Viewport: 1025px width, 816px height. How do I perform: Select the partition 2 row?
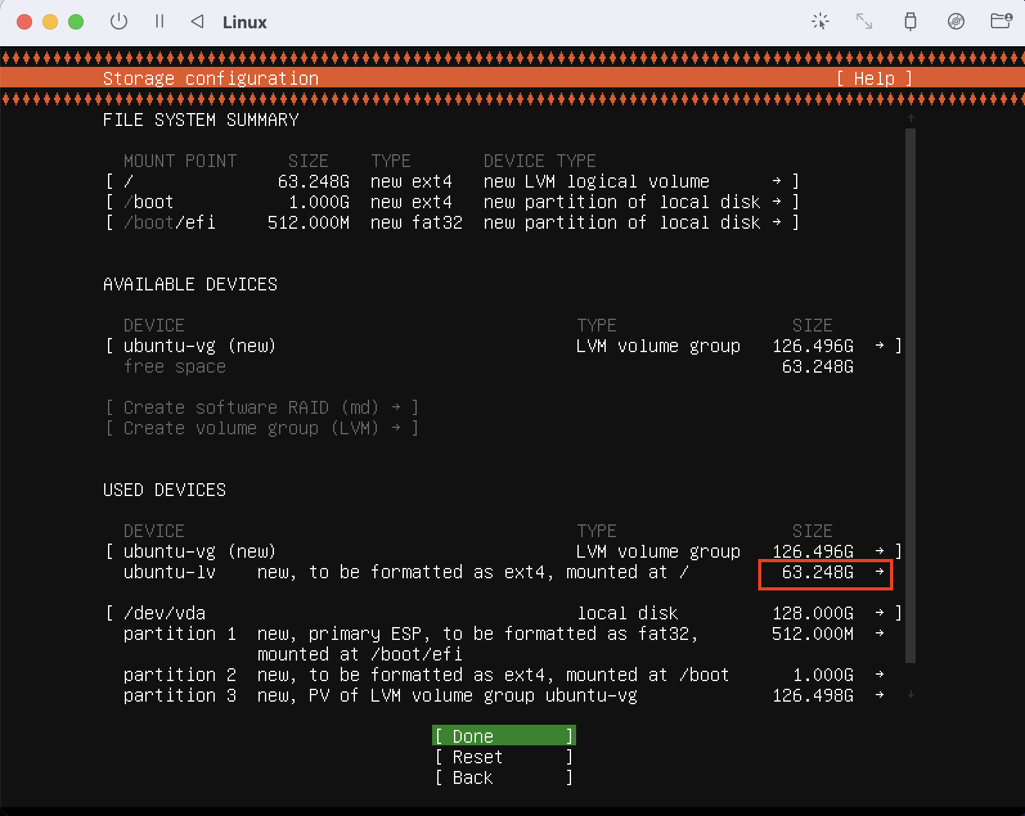point(504,675)
